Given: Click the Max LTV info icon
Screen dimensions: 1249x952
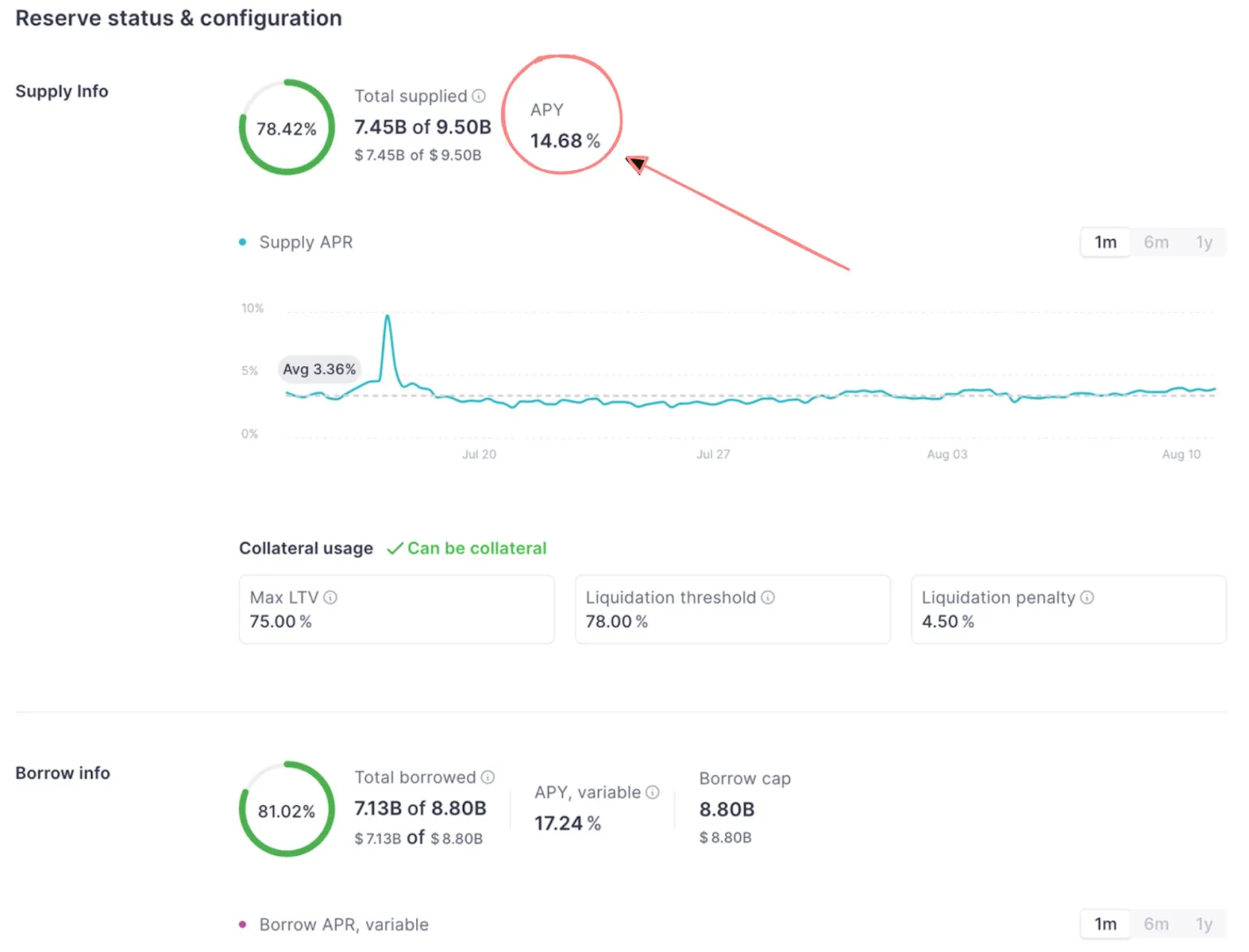Looking at the screenshot, I should 329,597.
